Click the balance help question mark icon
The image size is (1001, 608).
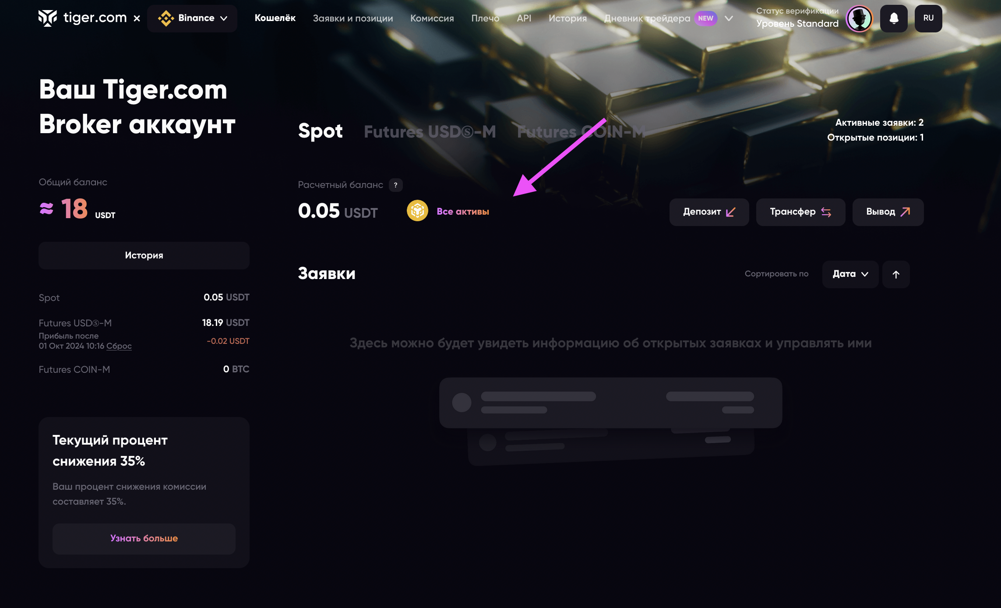point(395,185)
